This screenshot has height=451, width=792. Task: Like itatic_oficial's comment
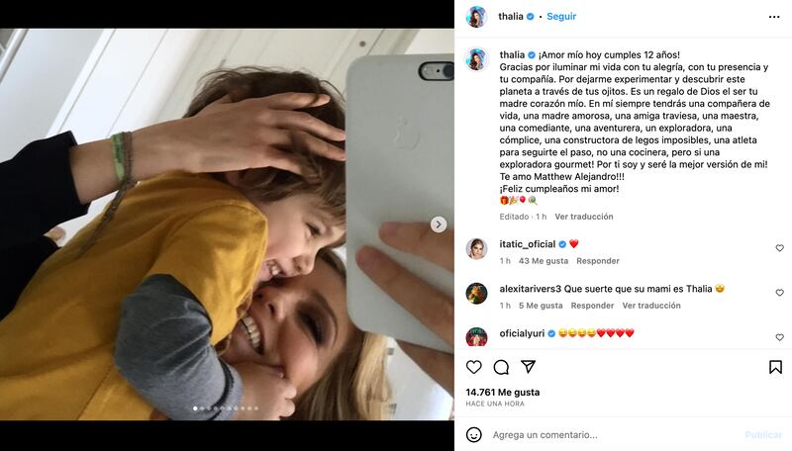click(x=779, y=247)
